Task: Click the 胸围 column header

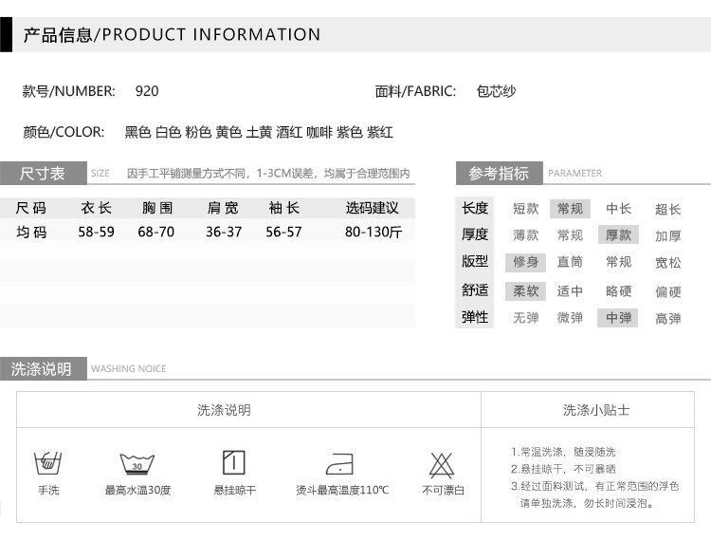Action: [x=157, y=208]
